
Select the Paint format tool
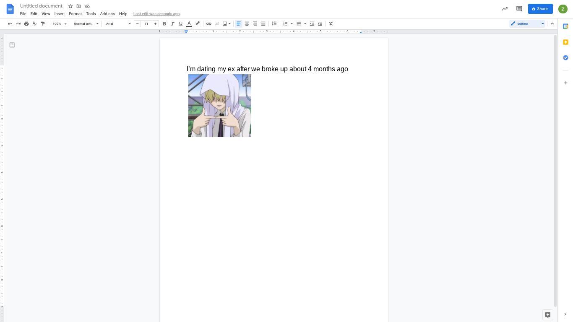[x=42, y=24]
